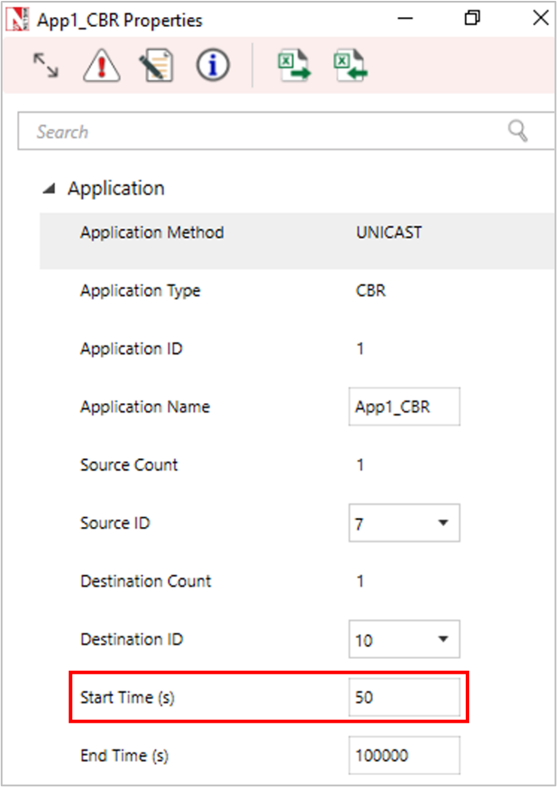Open the warning triangle icon in toolbar
This screenshot has height=787, width=557.
tap(102, 65)
